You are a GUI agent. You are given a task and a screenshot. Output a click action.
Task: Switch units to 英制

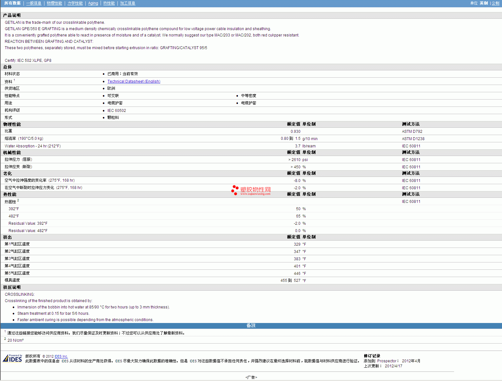click(x=484, y=3)
